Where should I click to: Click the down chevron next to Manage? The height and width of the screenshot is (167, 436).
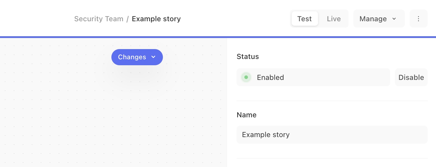(x=394, y=19)
